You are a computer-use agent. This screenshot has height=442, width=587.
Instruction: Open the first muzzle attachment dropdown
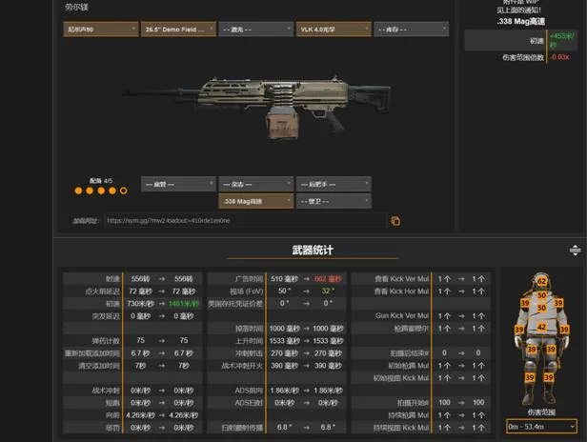coord(101,30)
